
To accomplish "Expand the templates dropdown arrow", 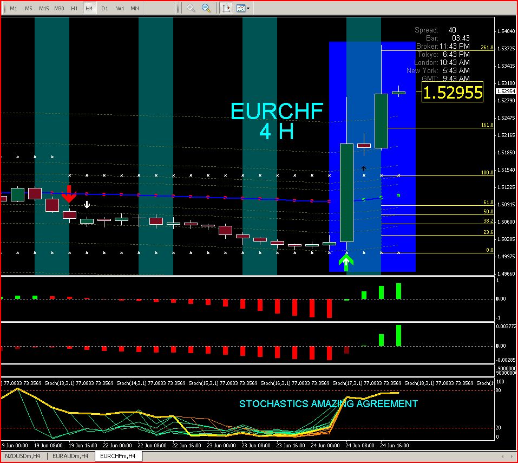I will [x=248, y=9].
